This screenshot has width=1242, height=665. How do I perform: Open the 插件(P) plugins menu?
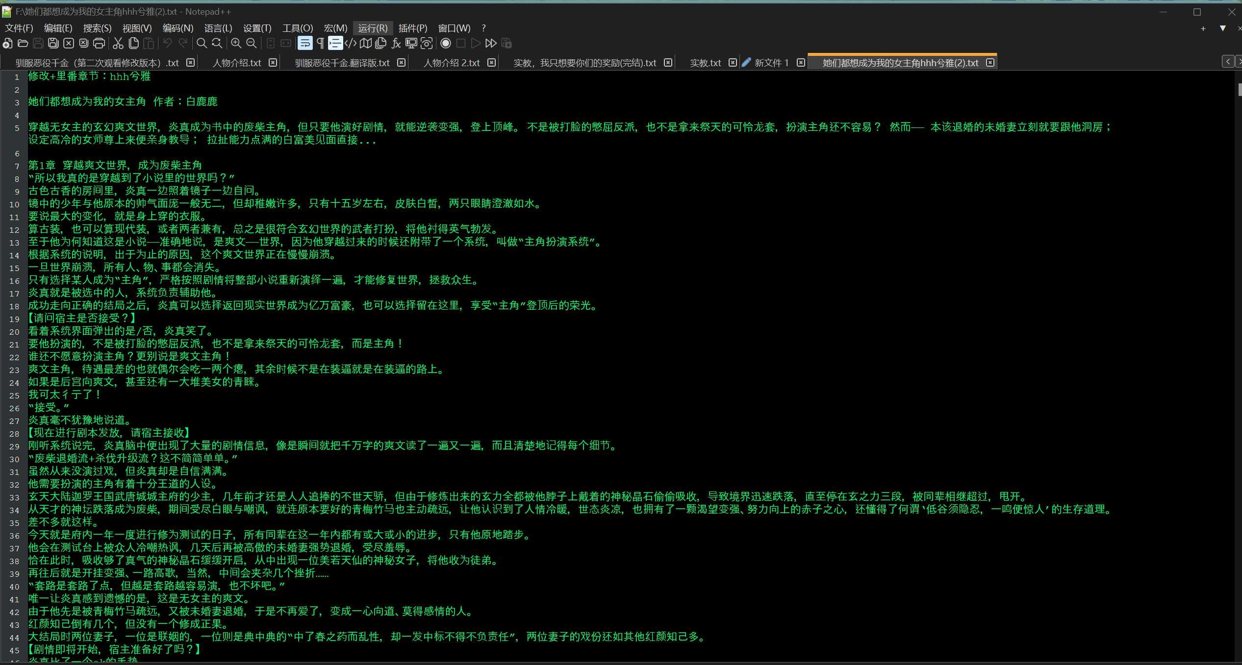point(412,28)
